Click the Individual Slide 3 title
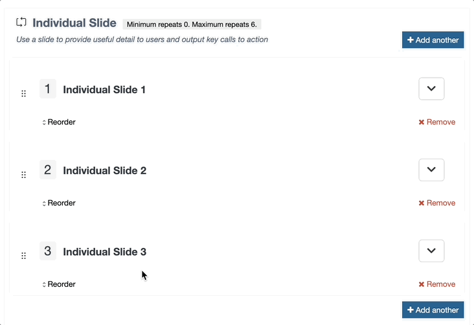This screenshot has height=325, width=474. (x=104, y=251)
